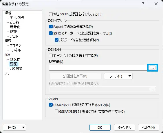
Task: Browse for private key with the ... button
Action: click(152, 68)
